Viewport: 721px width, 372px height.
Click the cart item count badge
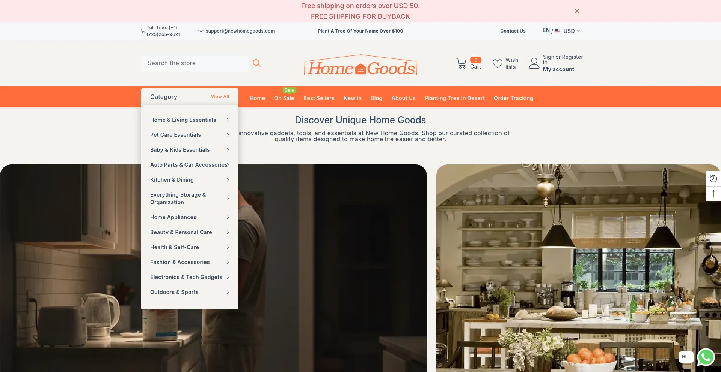476,60
